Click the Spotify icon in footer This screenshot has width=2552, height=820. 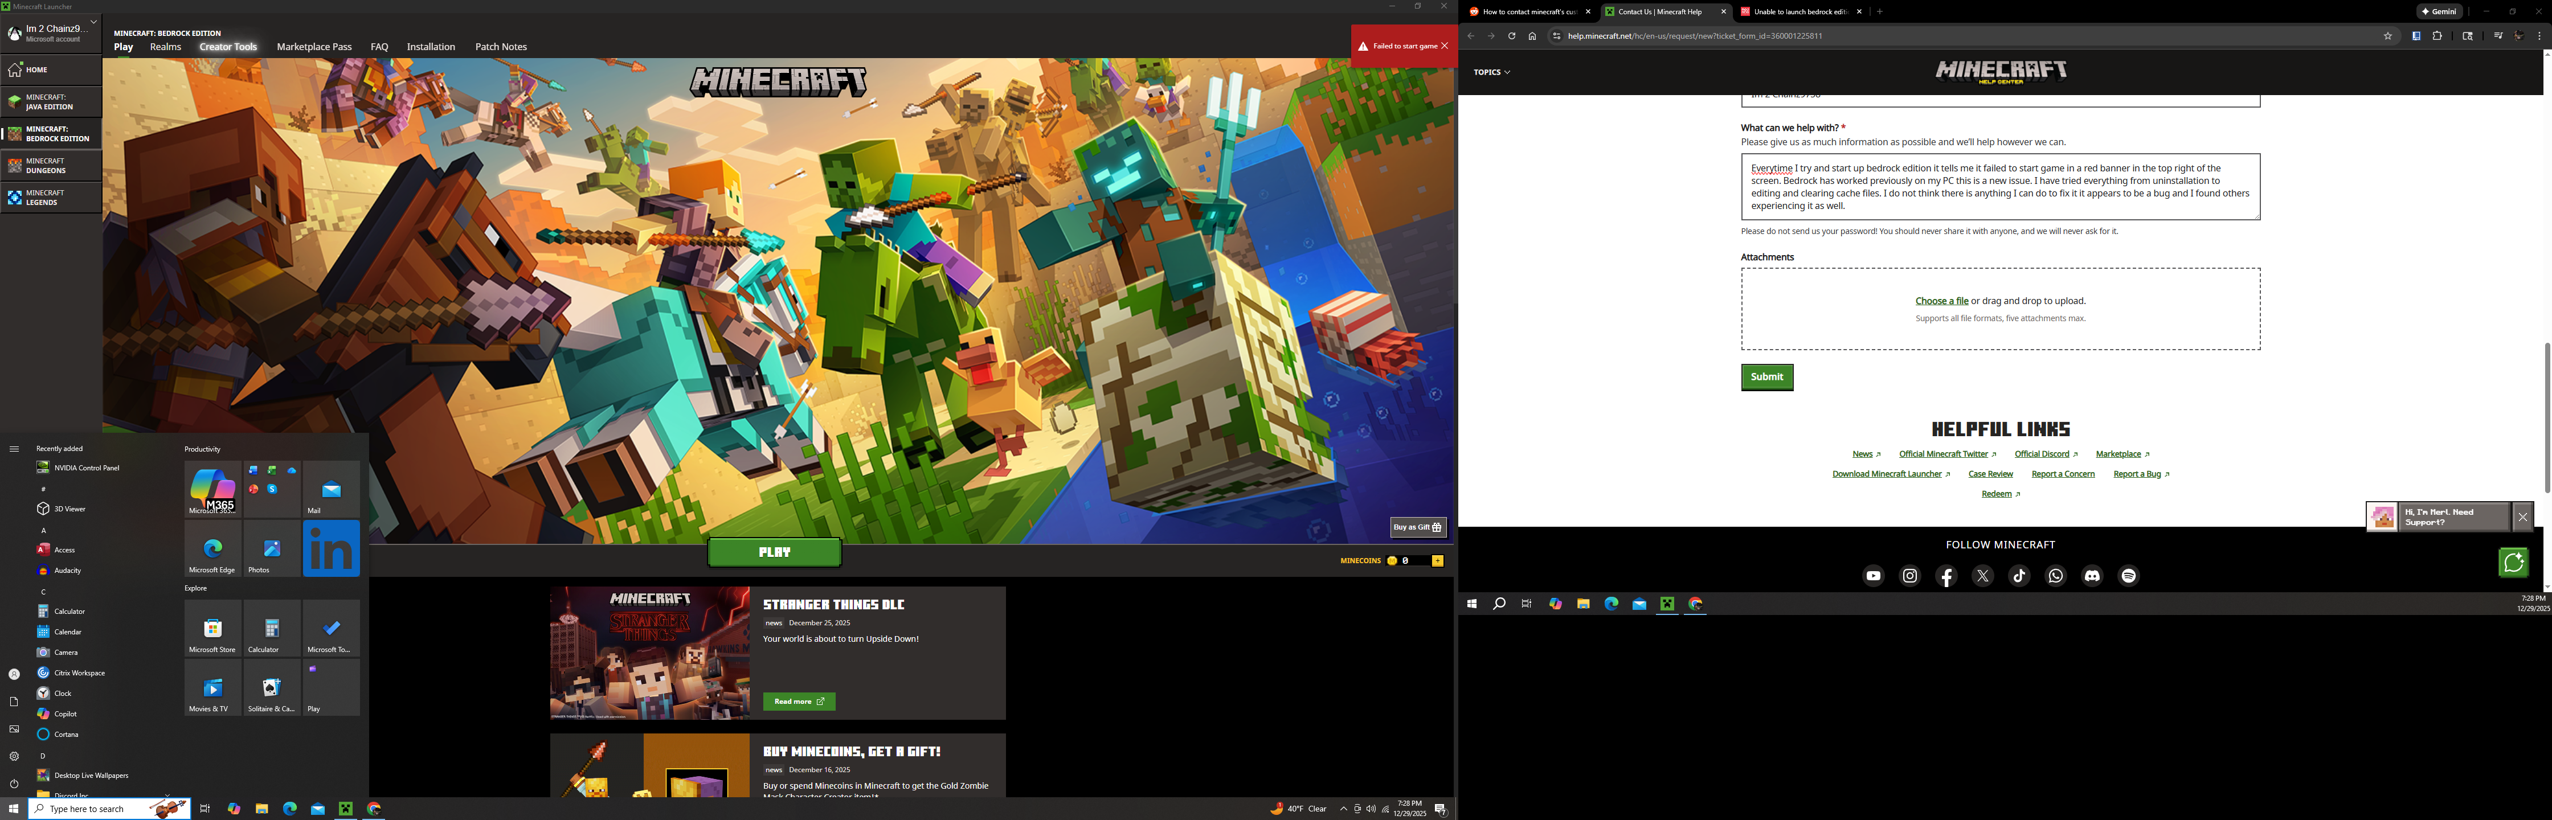click(x=2128, y=576)
